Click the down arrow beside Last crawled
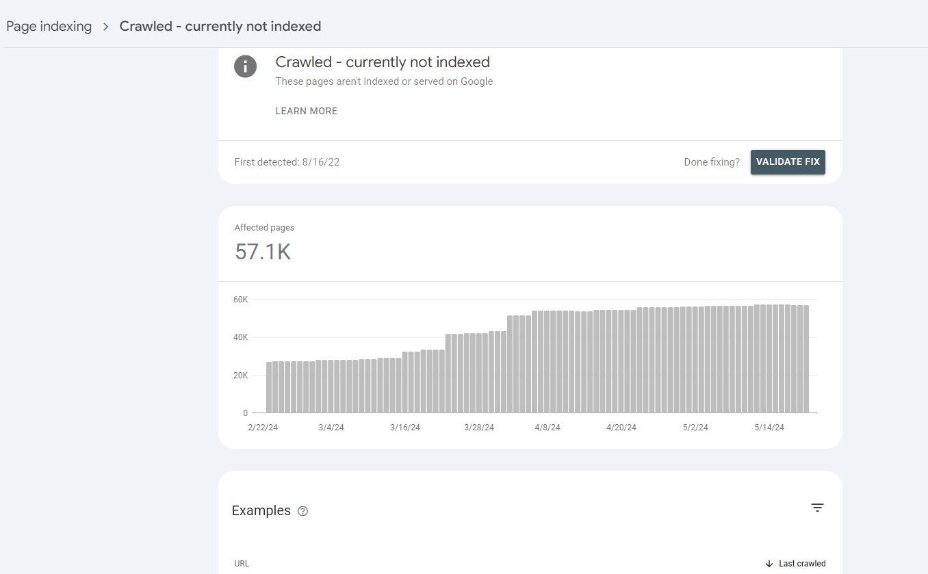 point(769,564)
